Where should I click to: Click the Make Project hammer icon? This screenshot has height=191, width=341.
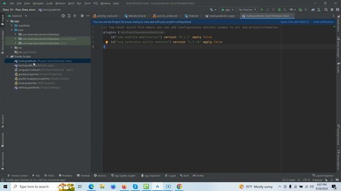[x=211, y=10]
